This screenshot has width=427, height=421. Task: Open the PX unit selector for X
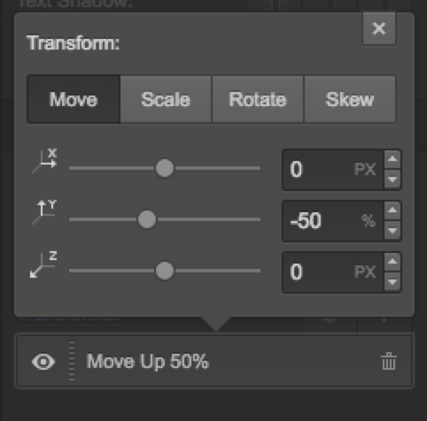(365, 170)
